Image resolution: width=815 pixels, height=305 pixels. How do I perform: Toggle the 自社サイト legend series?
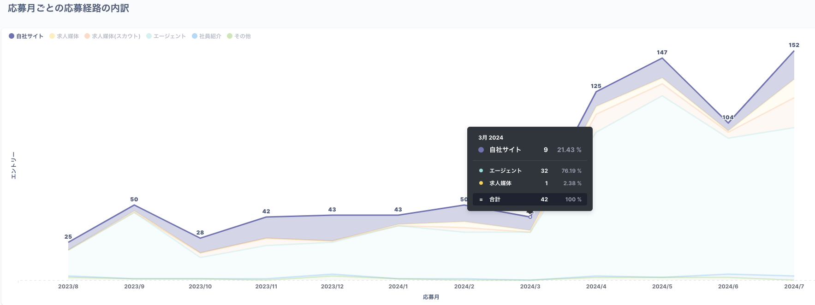(26, 36)
